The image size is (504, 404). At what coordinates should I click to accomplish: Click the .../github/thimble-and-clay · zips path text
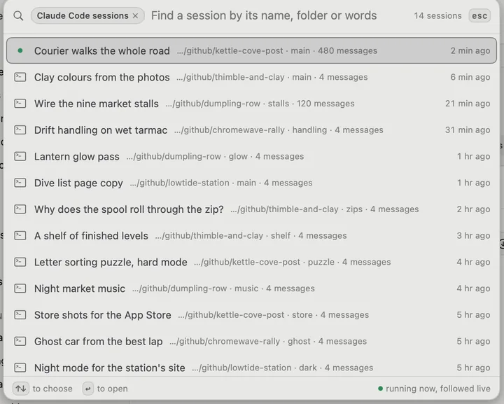pos(296,209)
